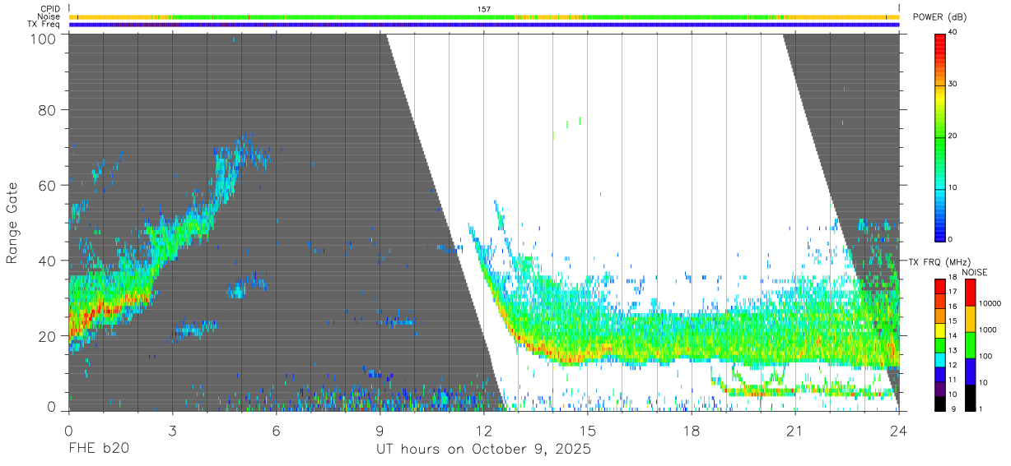
Task: Click the power scale label 40
Action: [953, 32]
